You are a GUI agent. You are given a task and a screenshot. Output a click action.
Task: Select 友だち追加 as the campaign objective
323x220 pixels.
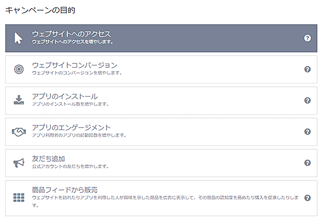48,159
